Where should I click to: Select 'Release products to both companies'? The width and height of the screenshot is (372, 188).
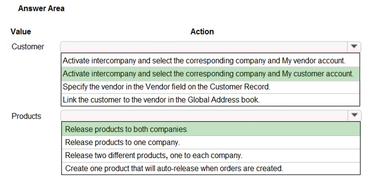pos(211,129)
